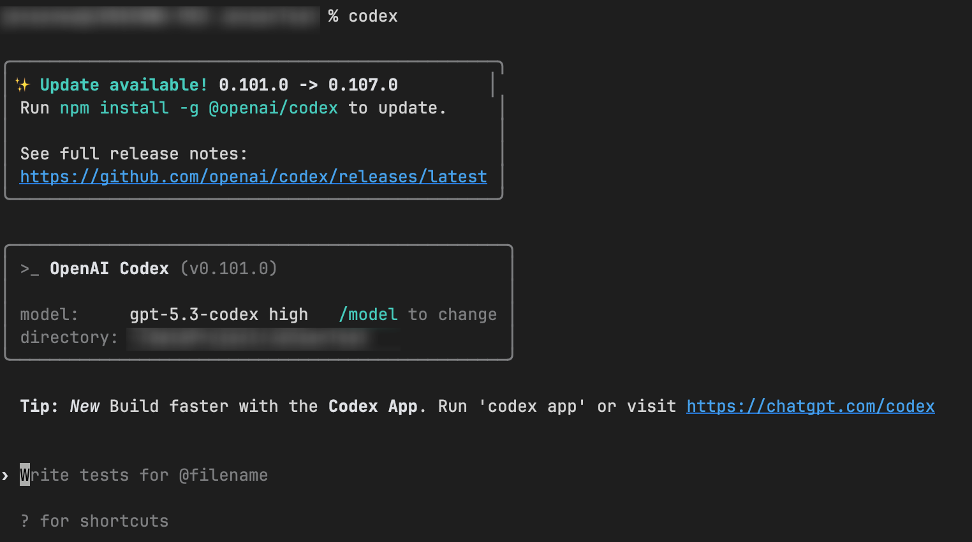Click the 'for shortcuts' hint text
The width and height of the screenshot is (972, 542).
tap(104, 521)
